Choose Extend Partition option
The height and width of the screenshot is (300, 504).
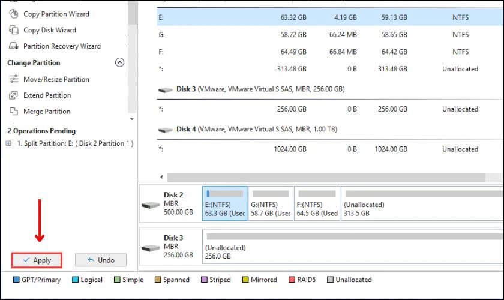point(47,95)
